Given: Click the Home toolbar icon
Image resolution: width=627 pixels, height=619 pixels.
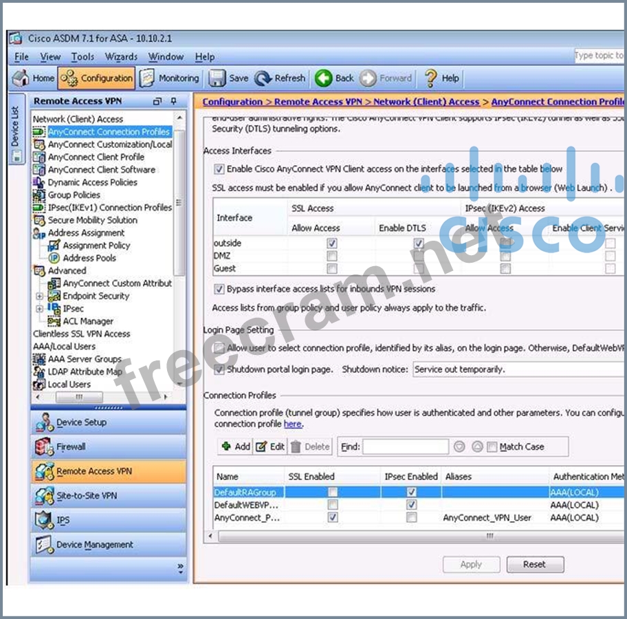Looking at the screenshot, I should click(x=21, y=78).
